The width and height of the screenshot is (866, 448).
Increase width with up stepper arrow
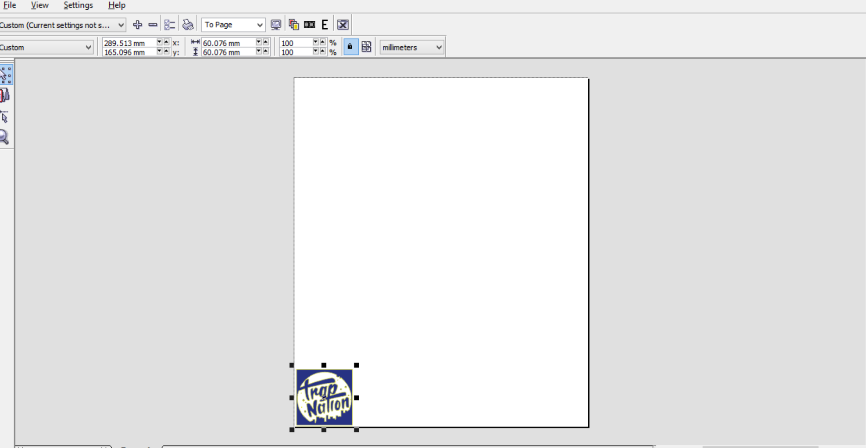[x=266, y=42]
